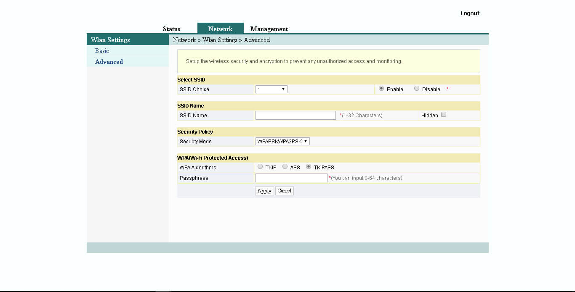575x292 pixels.
Task: Select the Network tab
Action: tap(220, 29)
